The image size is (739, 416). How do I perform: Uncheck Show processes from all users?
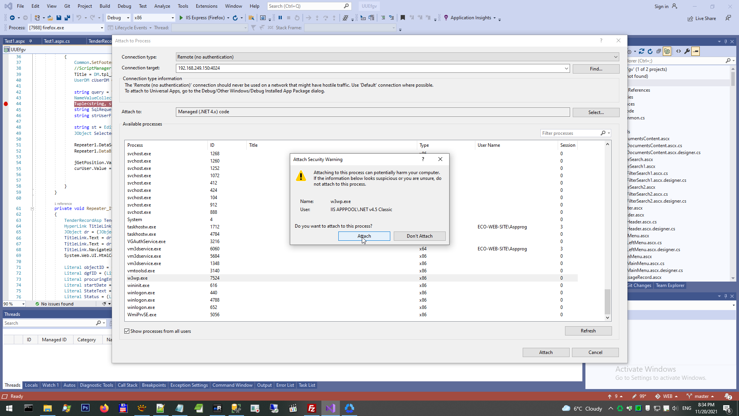point(127,331)
